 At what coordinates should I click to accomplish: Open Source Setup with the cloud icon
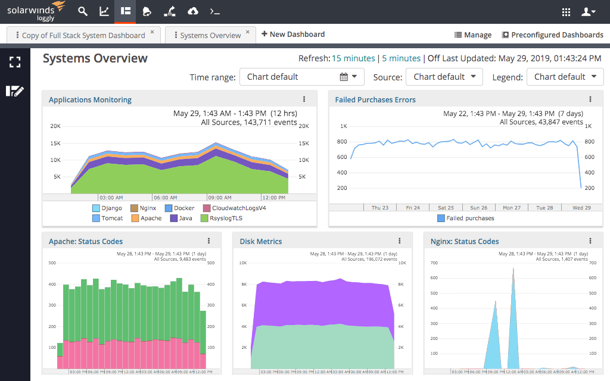[x=192, y=11]
